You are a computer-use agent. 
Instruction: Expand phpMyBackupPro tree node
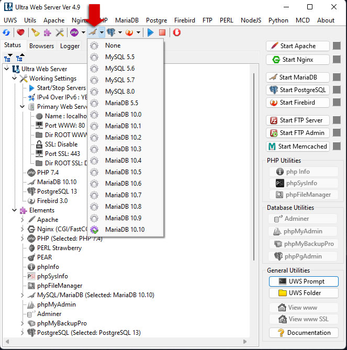tap(23, 323)
